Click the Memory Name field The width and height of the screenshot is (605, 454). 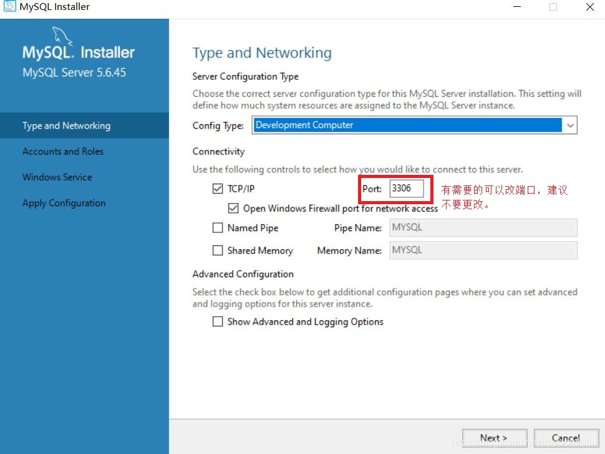click(483, 250)
